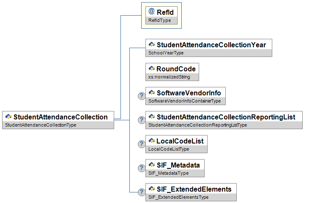This screenshot has width=312, height=203.
Task: Click the element icon inside SIF_ExtendedElements box
Action: click(151, 189)
